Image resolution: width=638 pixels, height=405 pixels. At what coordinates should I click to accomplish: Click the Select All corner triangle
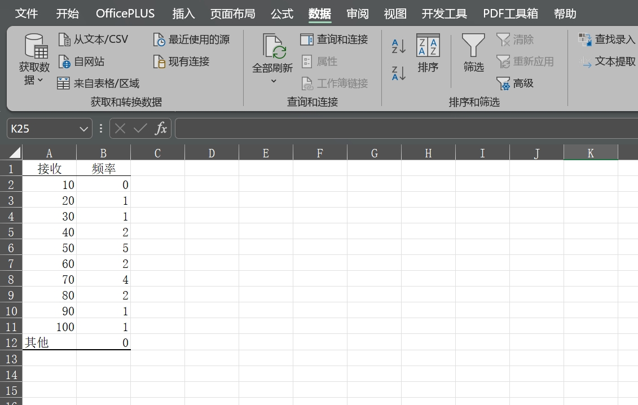[x=15, y=153]
